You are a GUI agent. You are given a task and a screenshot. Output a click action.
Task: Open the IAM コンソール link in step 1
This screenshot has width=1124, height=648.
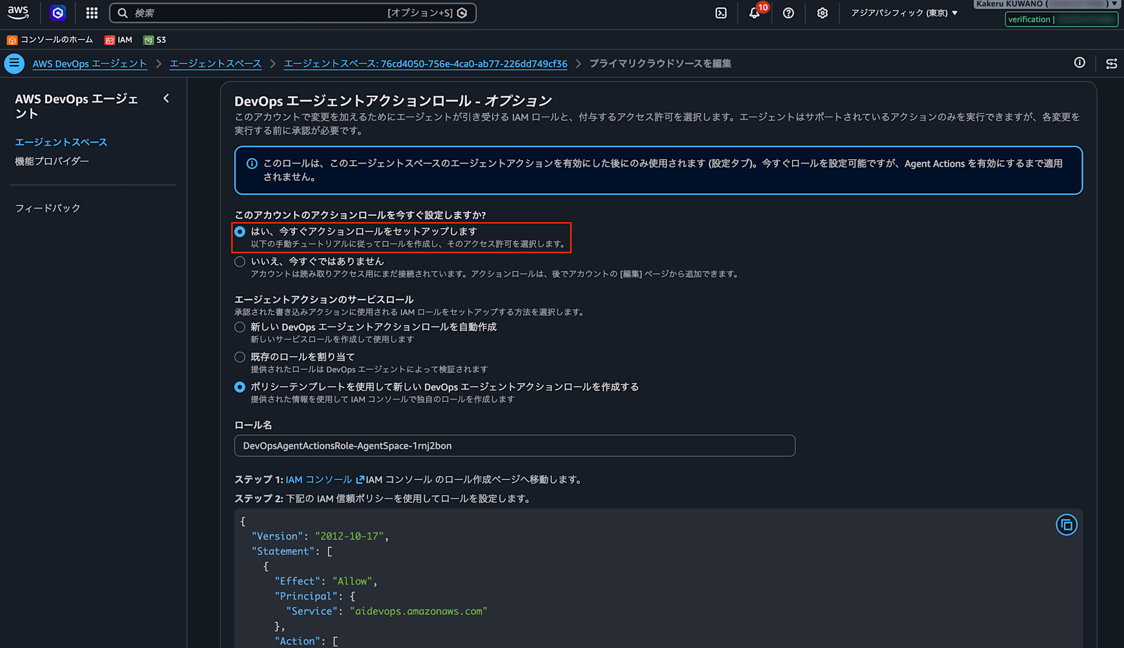pyautogui.click(x=319, y=480)
